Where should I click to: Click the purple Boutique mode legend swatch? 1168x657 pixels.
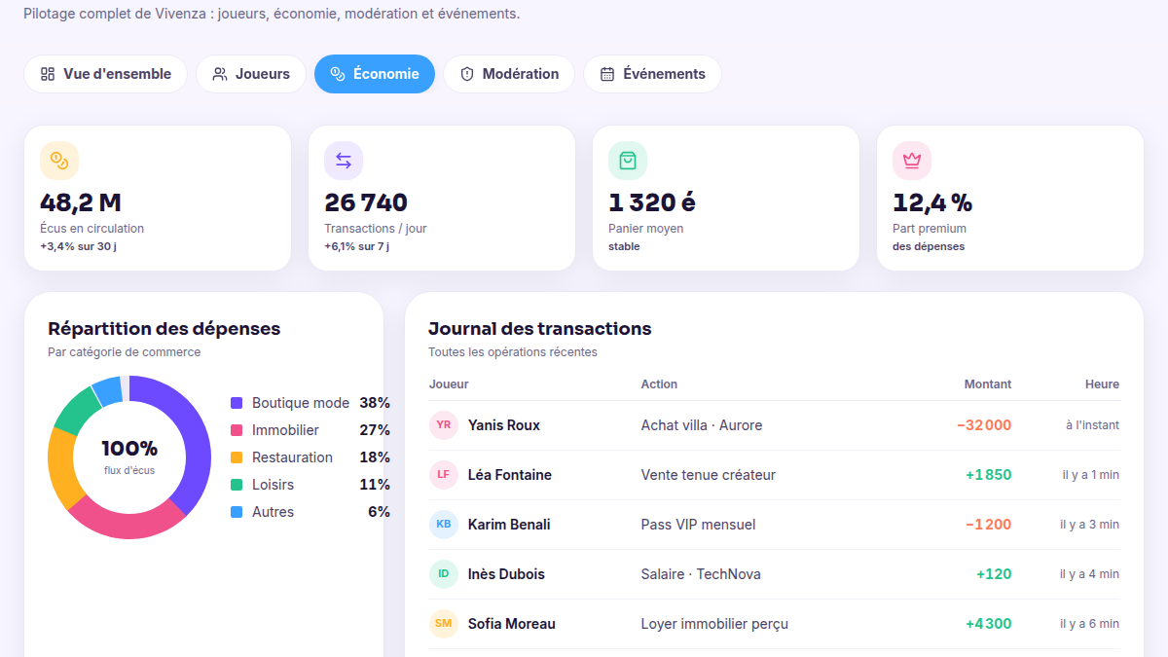click(x=237, y=403)
